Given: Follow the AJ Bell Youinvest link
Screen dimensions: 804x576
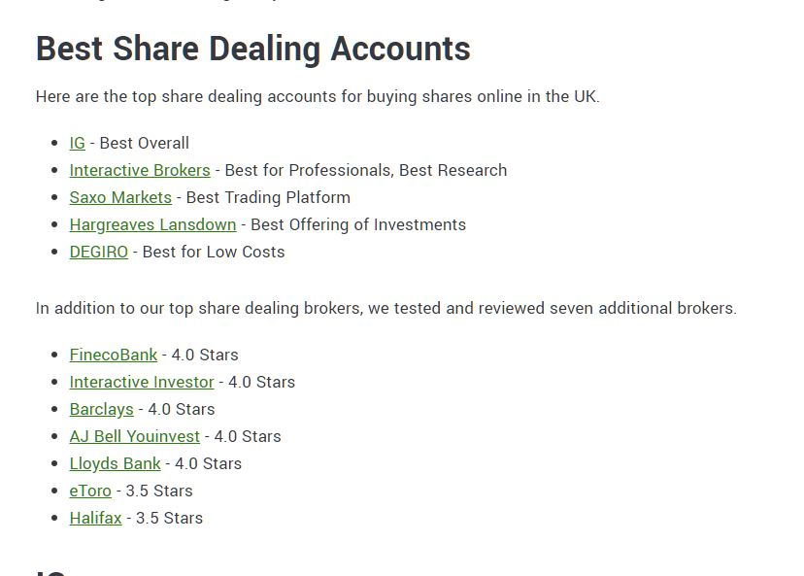Looking at the screenshot, I should [x=134, y=436].
